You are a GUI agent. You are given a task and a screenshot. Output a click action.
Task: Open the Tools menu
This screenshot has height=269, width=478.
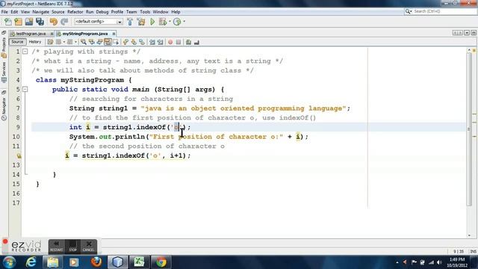tap(145, 12)
